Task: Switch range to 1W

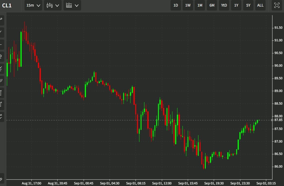Action: (x=188, y=5)
